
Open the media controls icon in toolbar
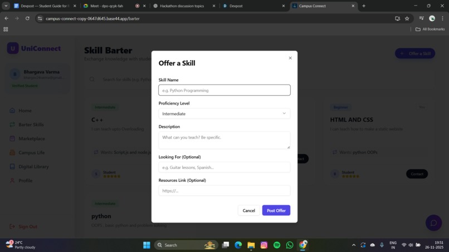tap(421, 18)
